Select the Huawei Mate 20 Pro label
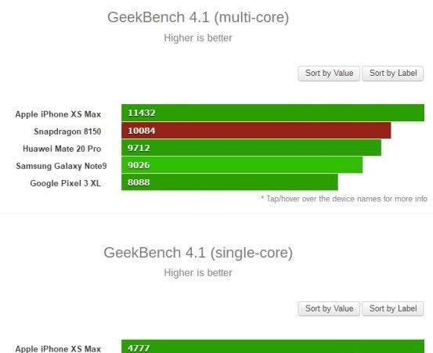The width and height of the screenshot is (433, 353). point(62,149)
